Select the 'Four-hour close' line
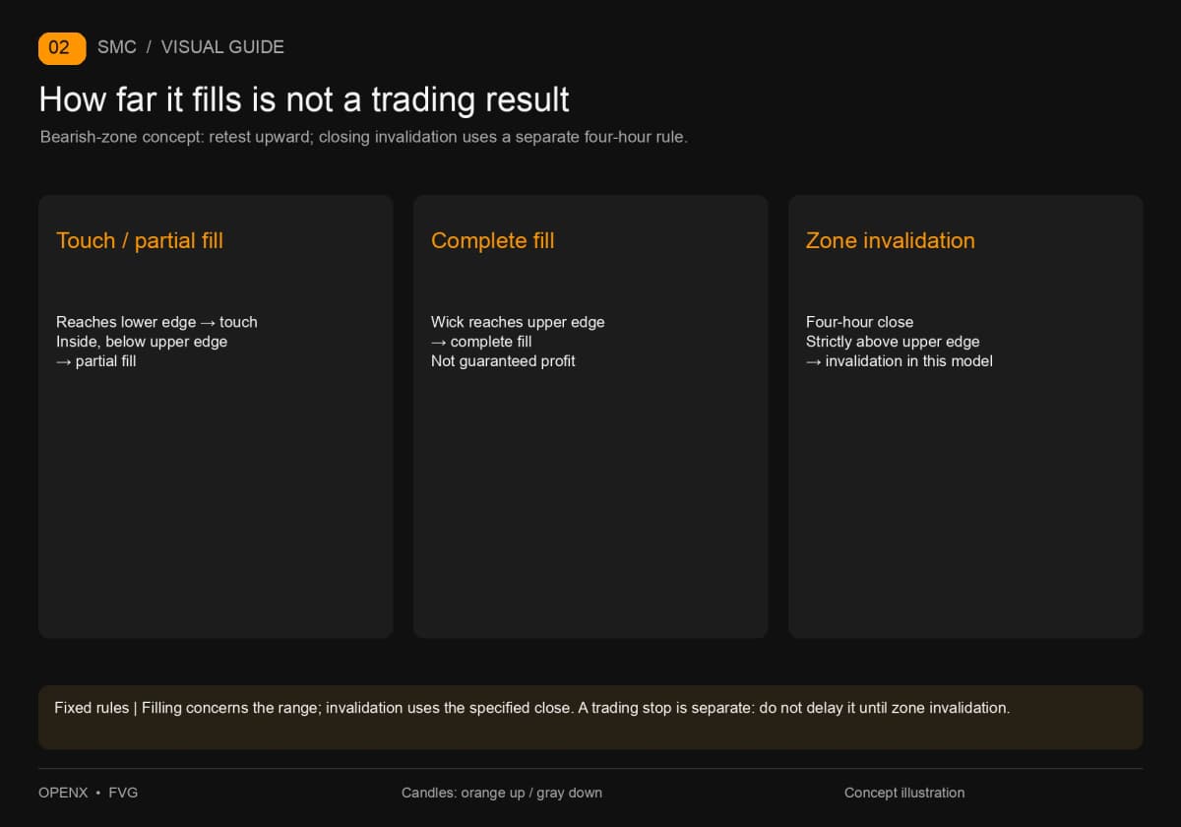 coord(860,322)
